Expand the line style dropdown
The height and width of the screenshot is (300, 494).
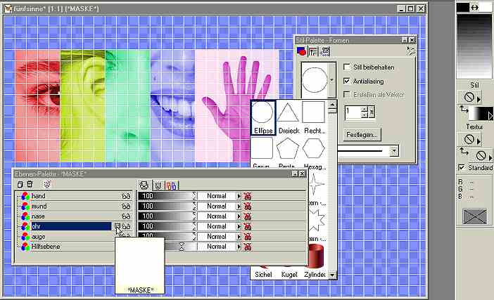pyautogui.click(x=394, y=150)
